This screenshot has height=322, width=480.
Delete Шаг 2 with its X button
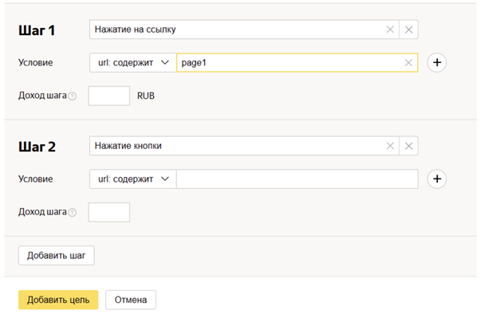(x=408, y=146)
